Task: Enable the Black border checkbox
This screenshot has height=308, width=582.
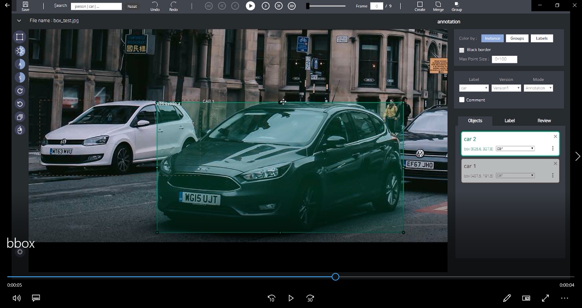Action: (462, 50)
